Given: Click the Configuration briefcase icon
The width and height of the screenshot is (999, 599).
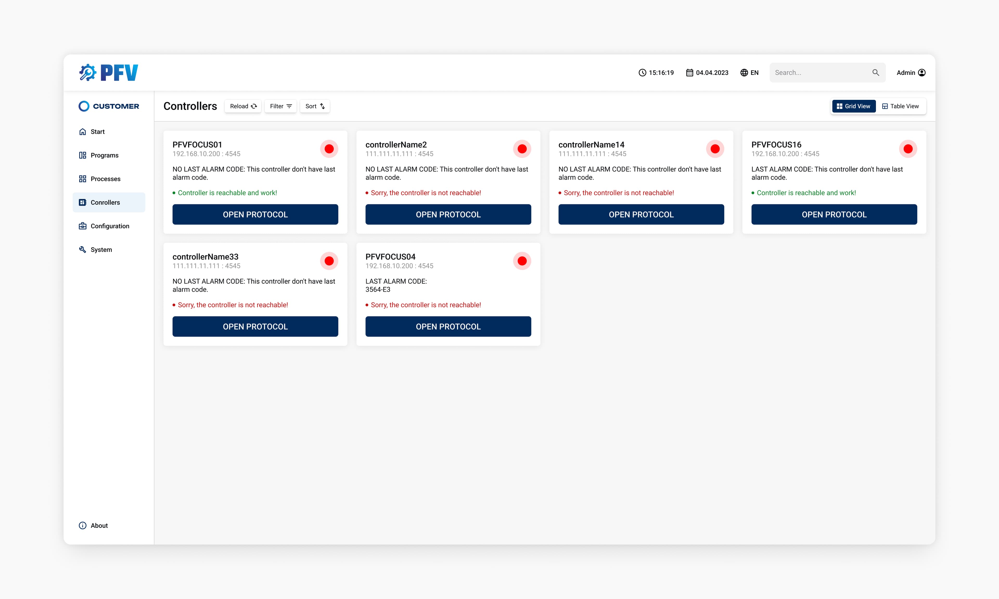Looking at the screenshot, I should 82,226.
